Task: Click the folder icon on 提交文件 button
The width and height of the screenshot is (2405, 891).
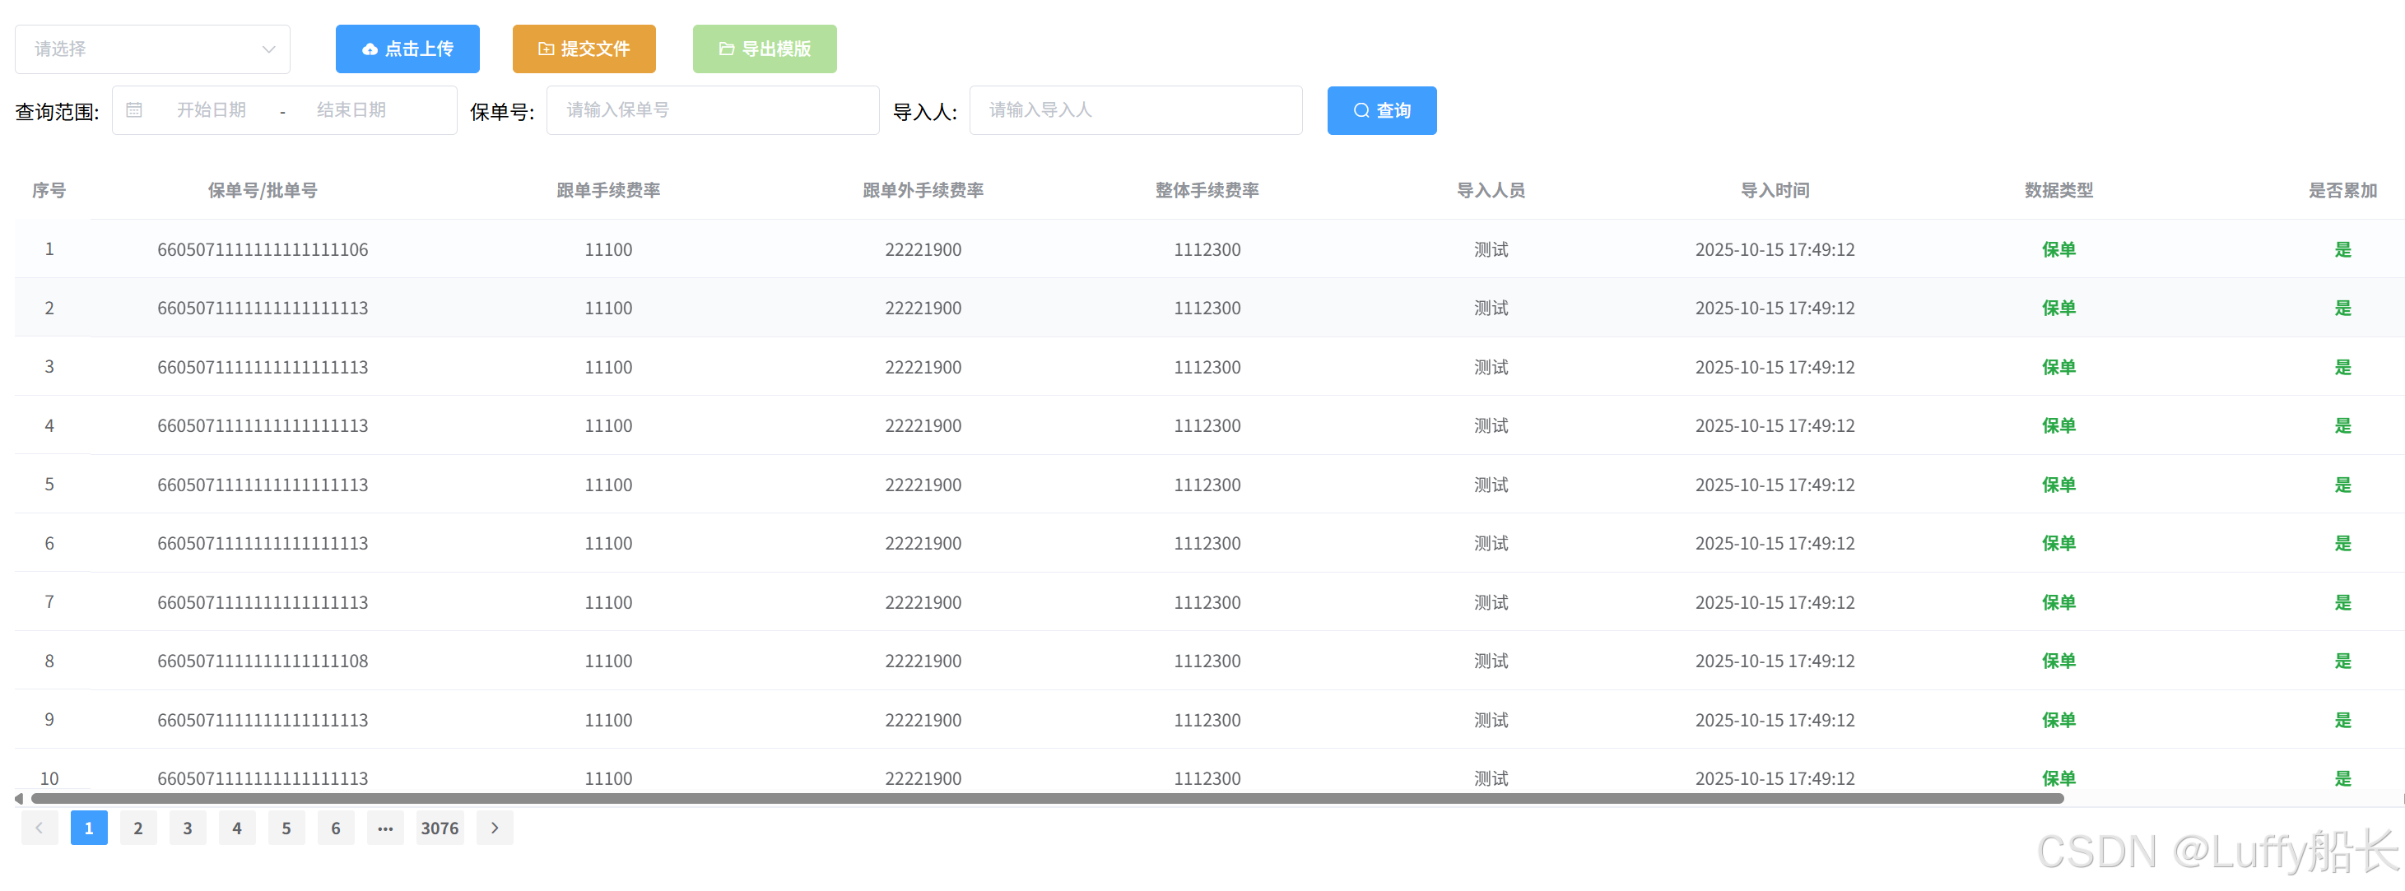Action: point(547,49)
